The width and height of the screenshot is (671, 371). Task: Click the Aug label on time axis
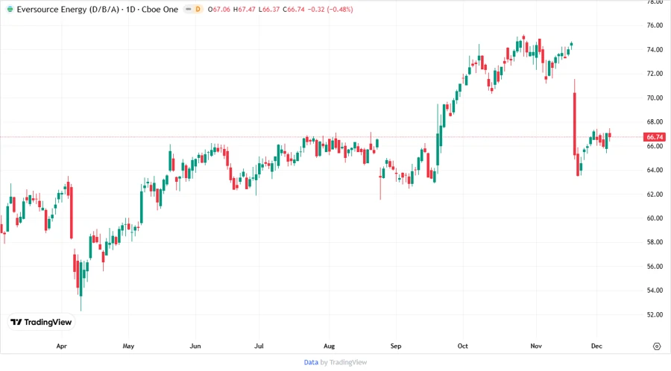(x=329, y=346)
